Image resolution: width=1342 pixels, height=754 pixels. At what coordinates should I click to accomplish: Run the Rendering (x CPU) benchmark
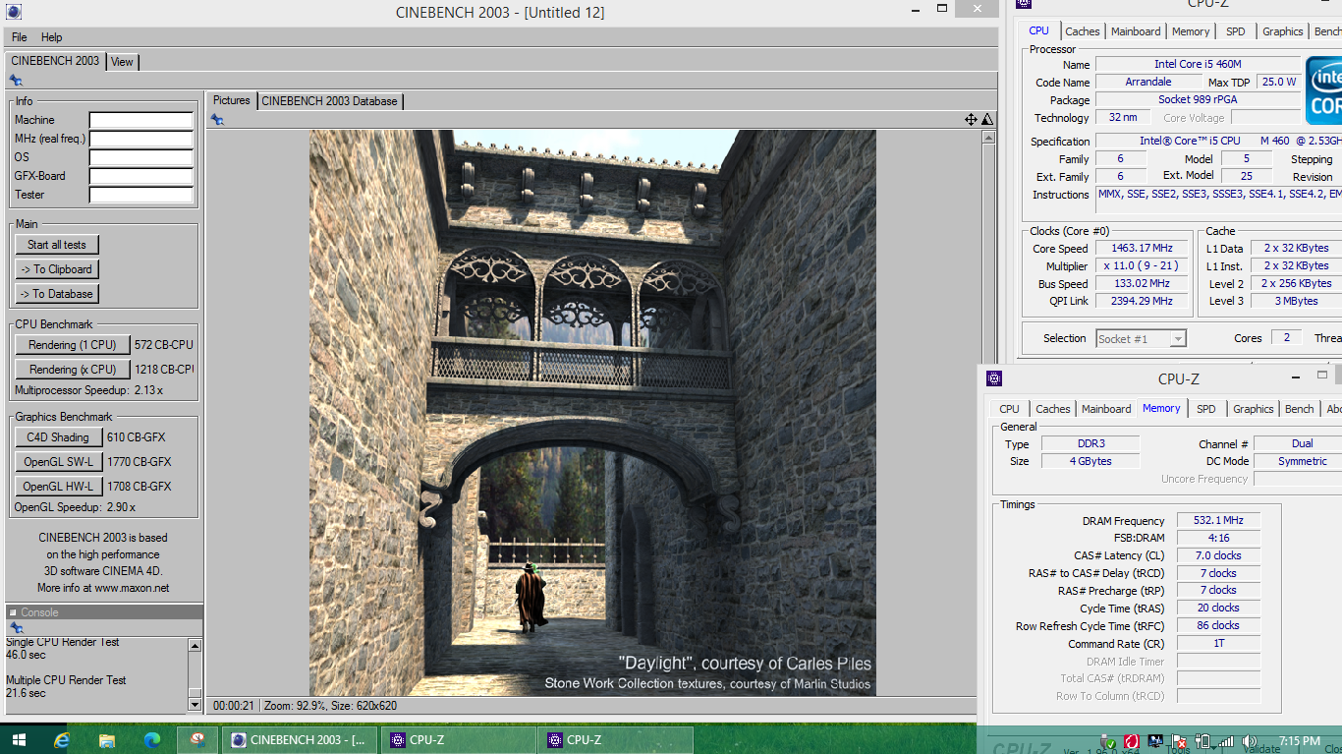[73, 370]
